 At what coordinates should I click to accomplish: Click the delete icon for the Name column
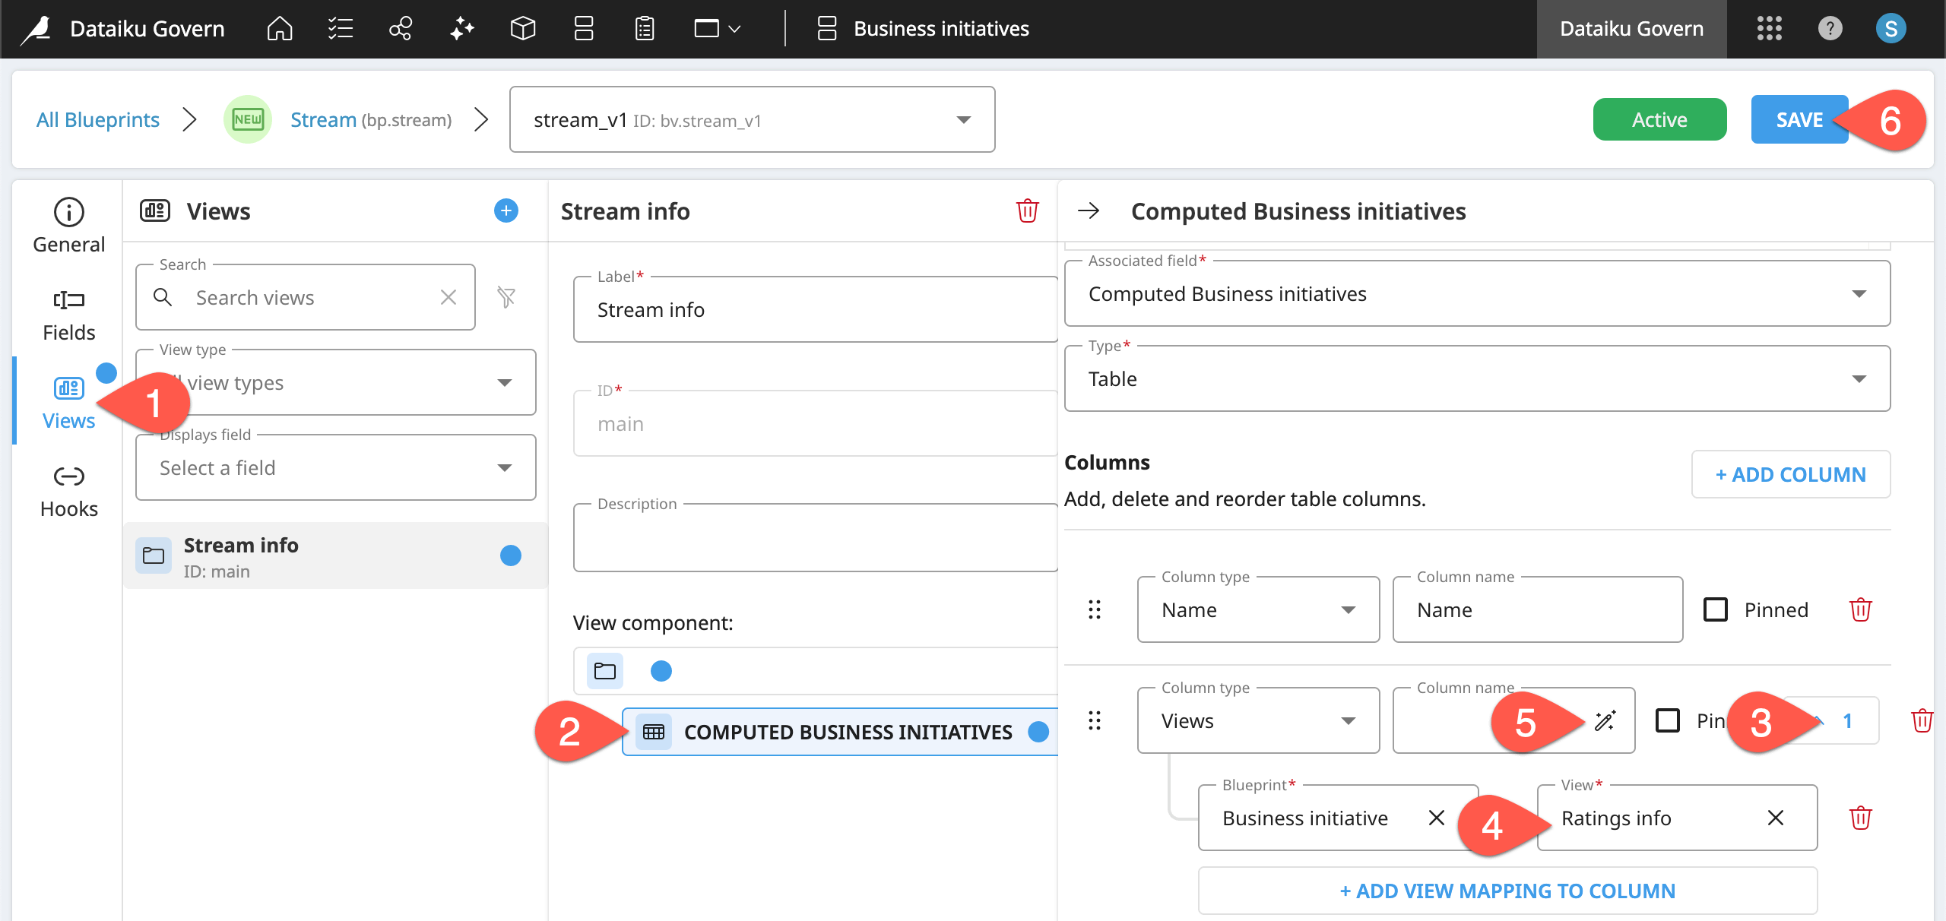point(1861,609)
